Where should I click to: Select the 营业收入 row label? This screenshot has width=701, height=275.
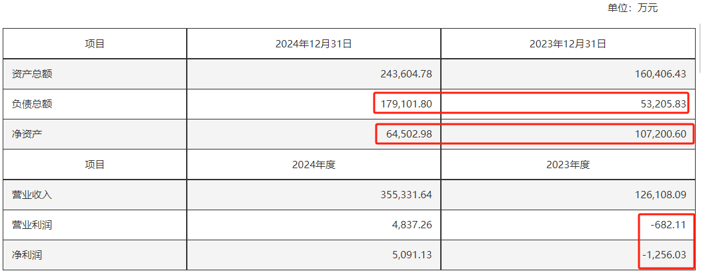pyautogui.click(x=32, y=195)
